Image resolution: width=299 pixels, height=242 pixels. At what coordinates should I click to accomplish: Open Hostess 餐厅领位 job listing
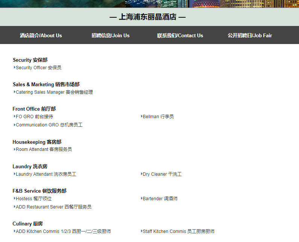pyautogui.click(x=34, y=199)
